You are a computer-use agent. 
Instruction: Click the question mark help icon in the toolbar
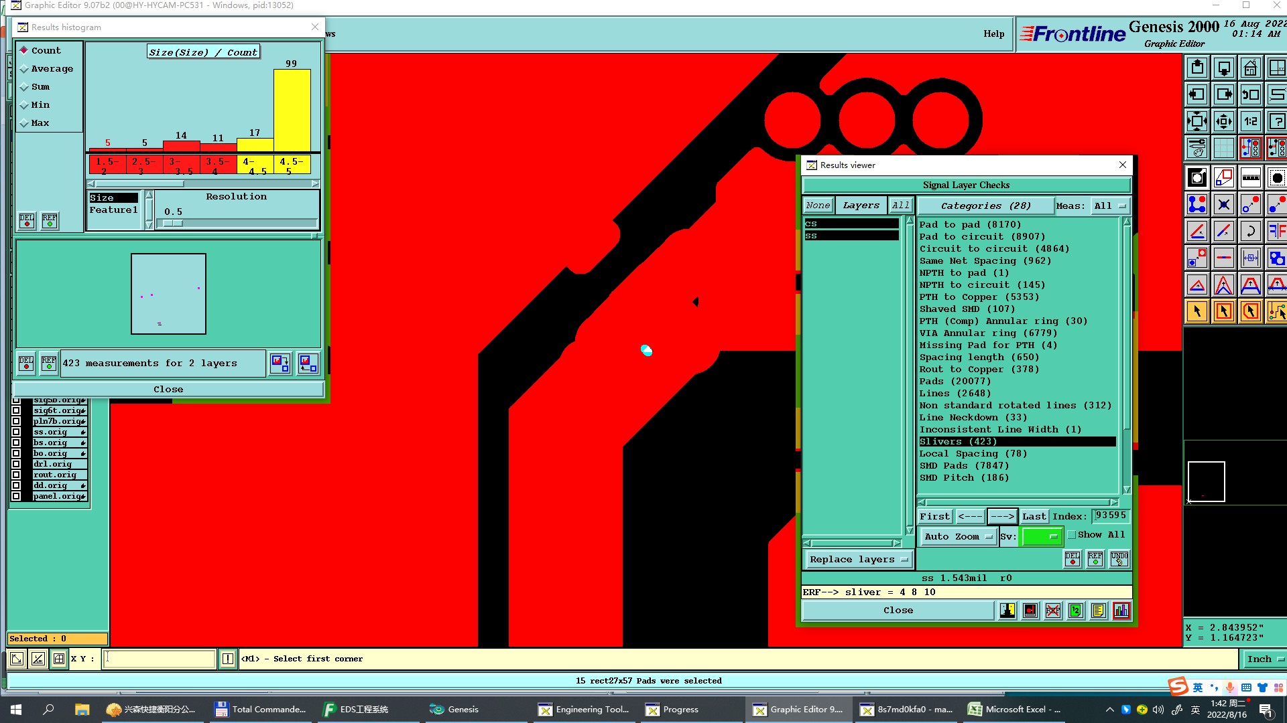(x=1277, y=122)
